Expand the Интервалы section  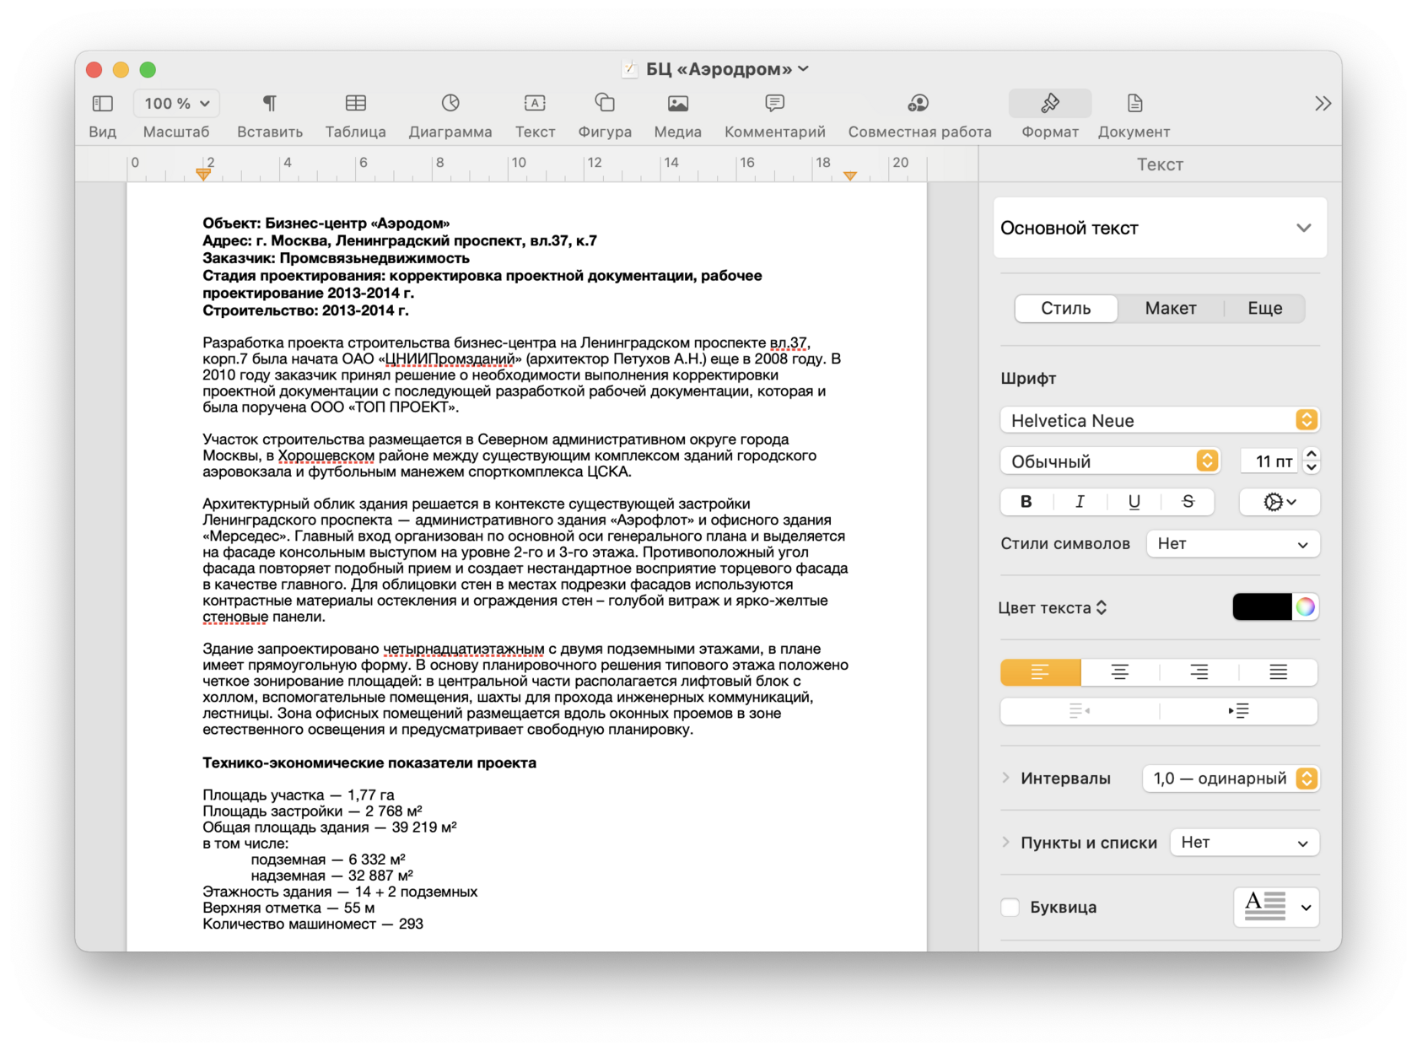(x=1005, y=778)
